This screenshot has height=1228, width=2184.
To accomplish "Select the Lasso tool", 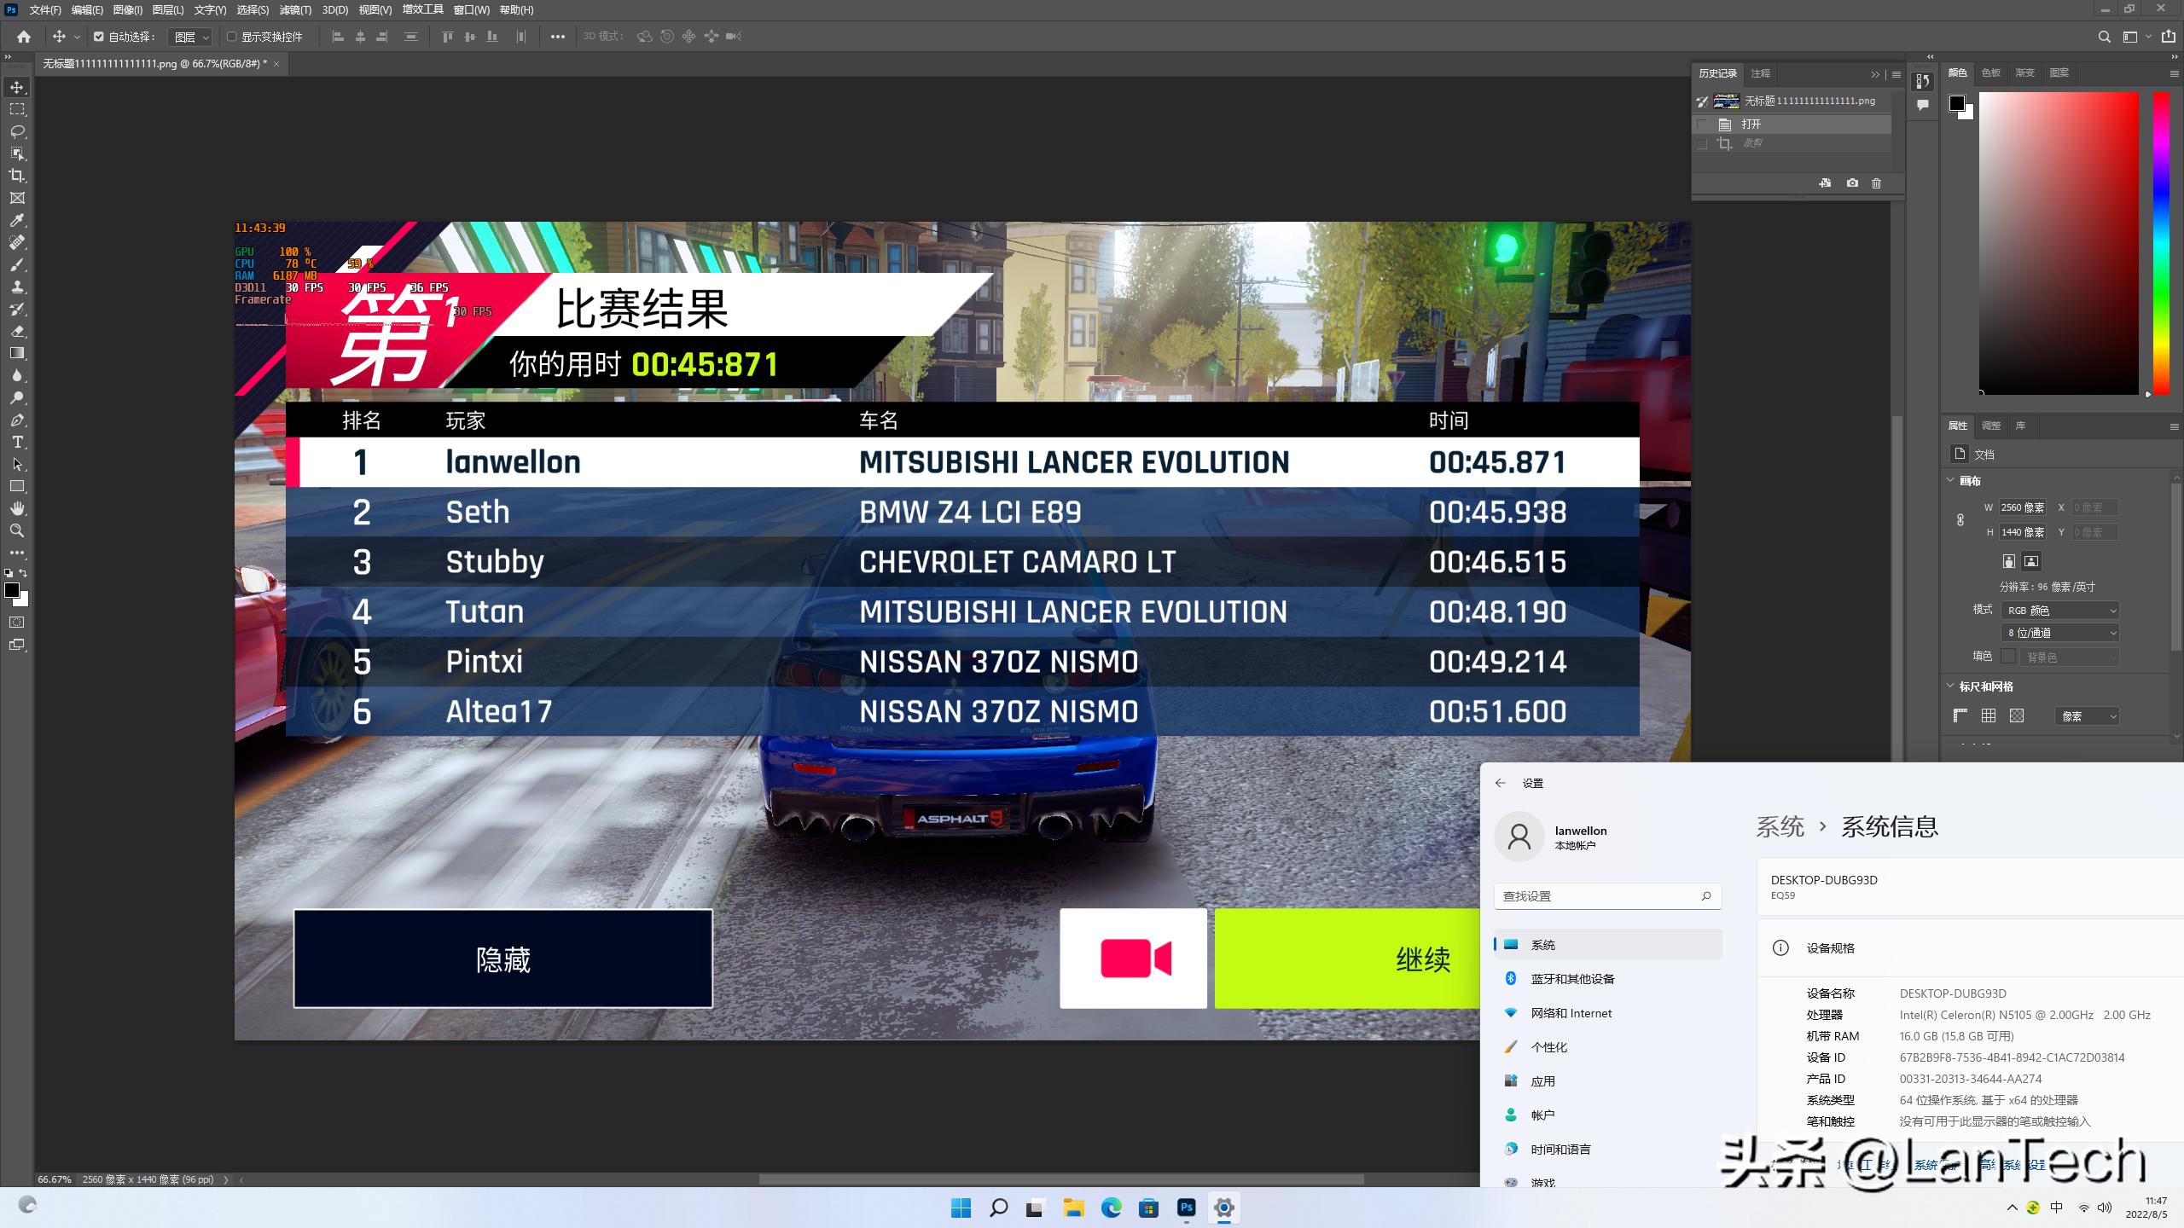I will pos(17,131).
